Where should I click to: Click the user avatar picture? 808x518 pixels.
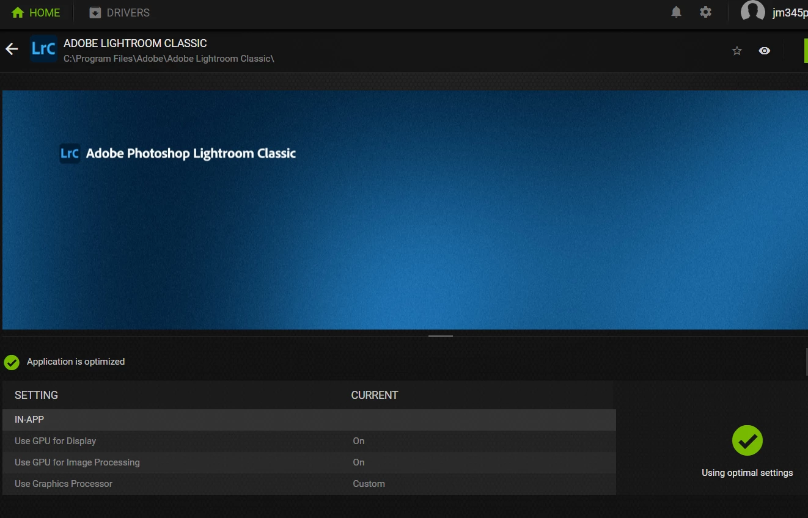[752, 11]
